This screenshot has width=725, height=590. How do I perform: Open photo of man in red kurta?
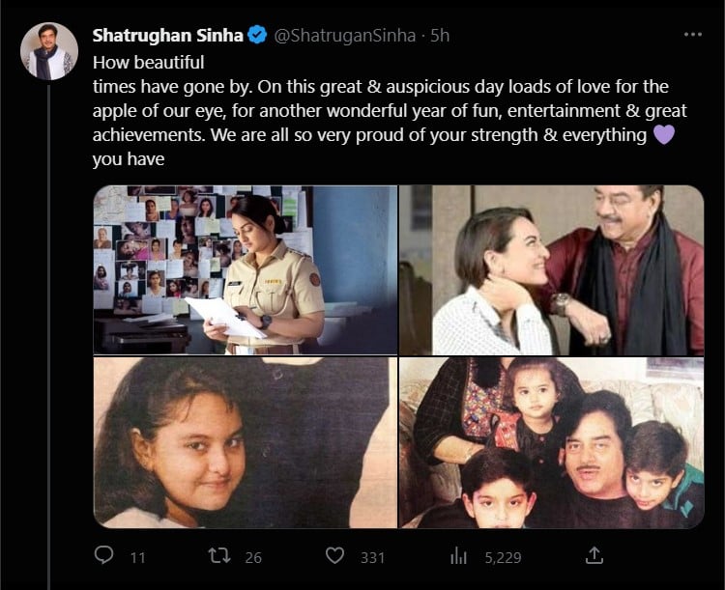tap(551, 269)
